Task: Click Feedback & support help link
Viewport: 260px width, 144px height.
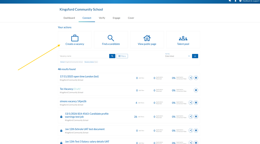Action: tap(249, 1)
